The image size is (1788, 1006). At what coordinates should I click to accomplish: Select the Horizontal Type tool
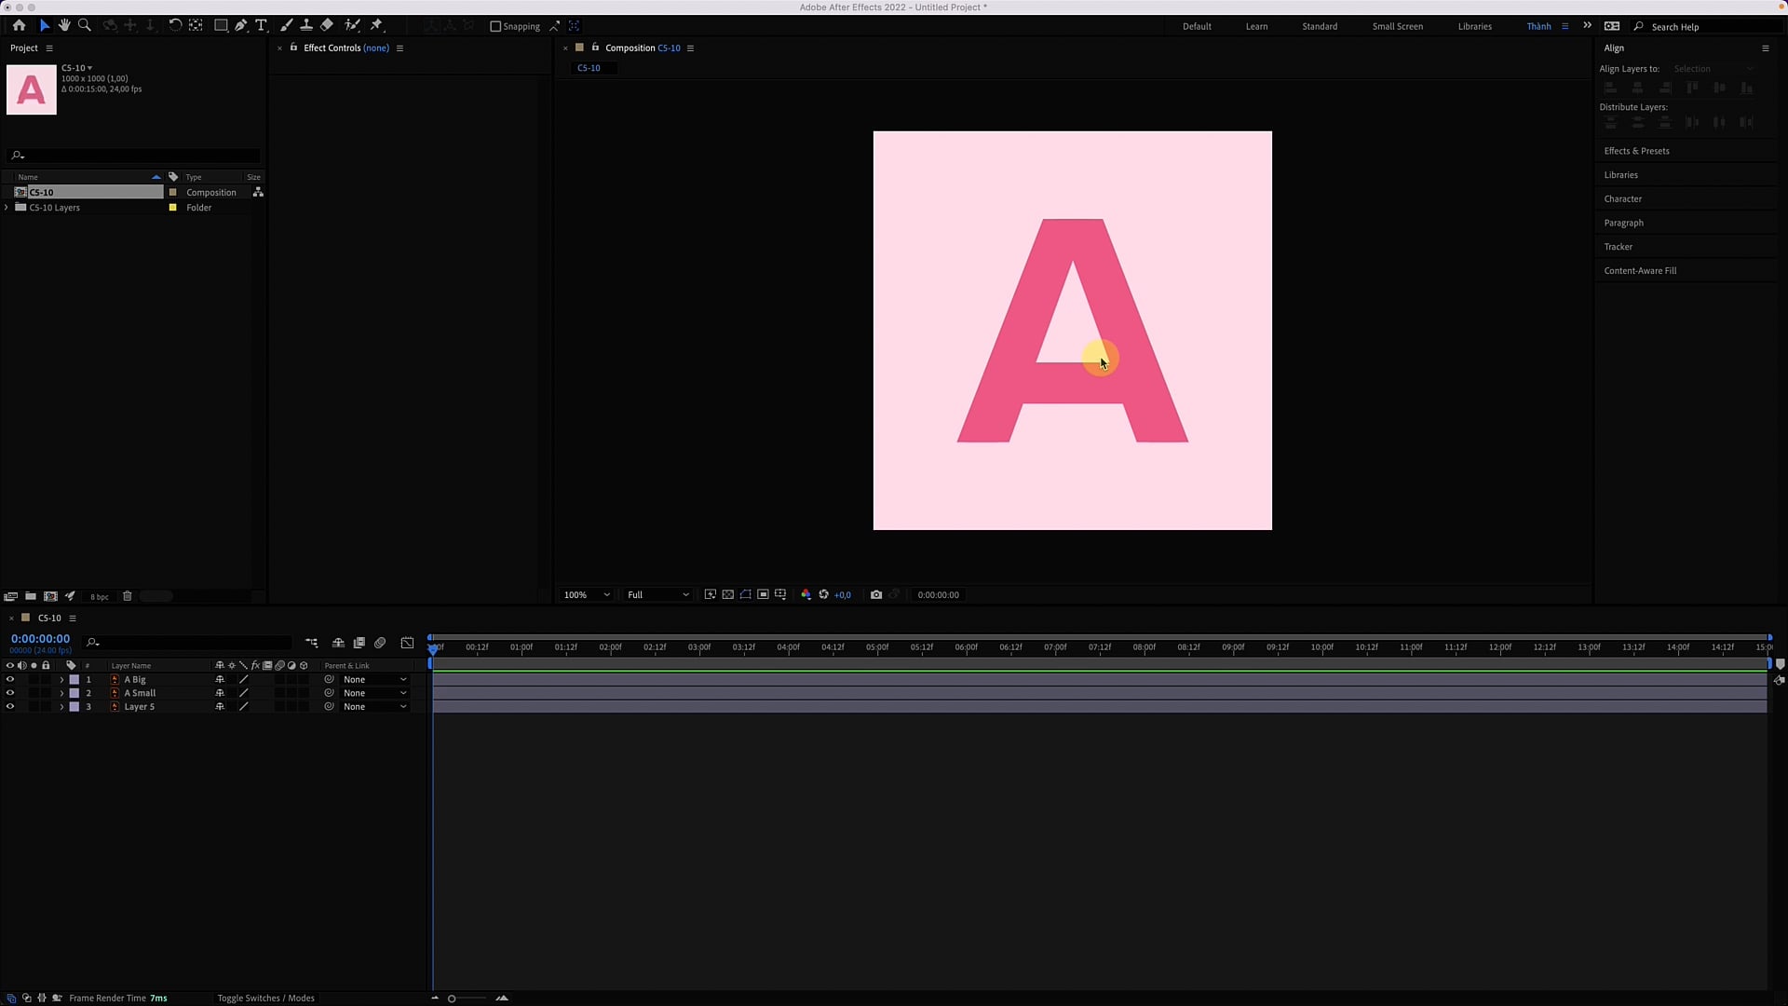[x=262, y=25]
